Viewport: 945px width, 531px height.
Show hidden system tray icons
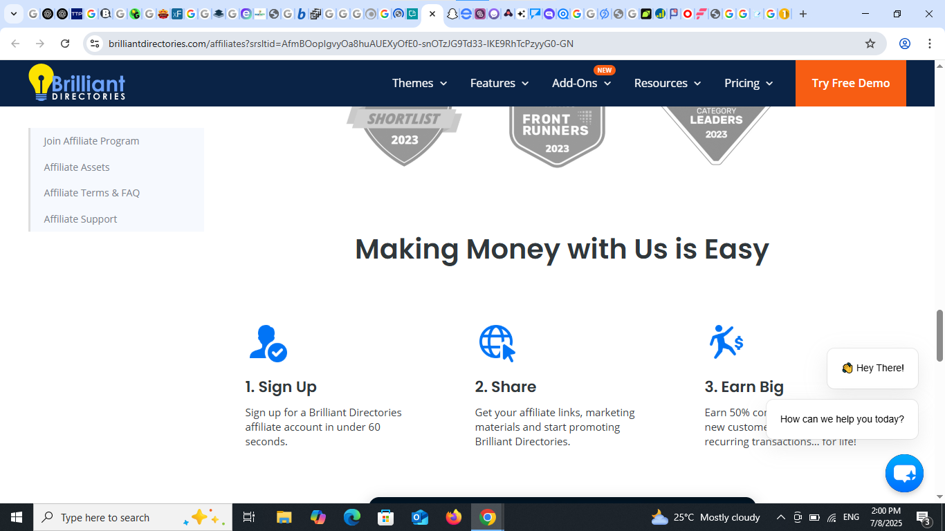click(781, 517)
